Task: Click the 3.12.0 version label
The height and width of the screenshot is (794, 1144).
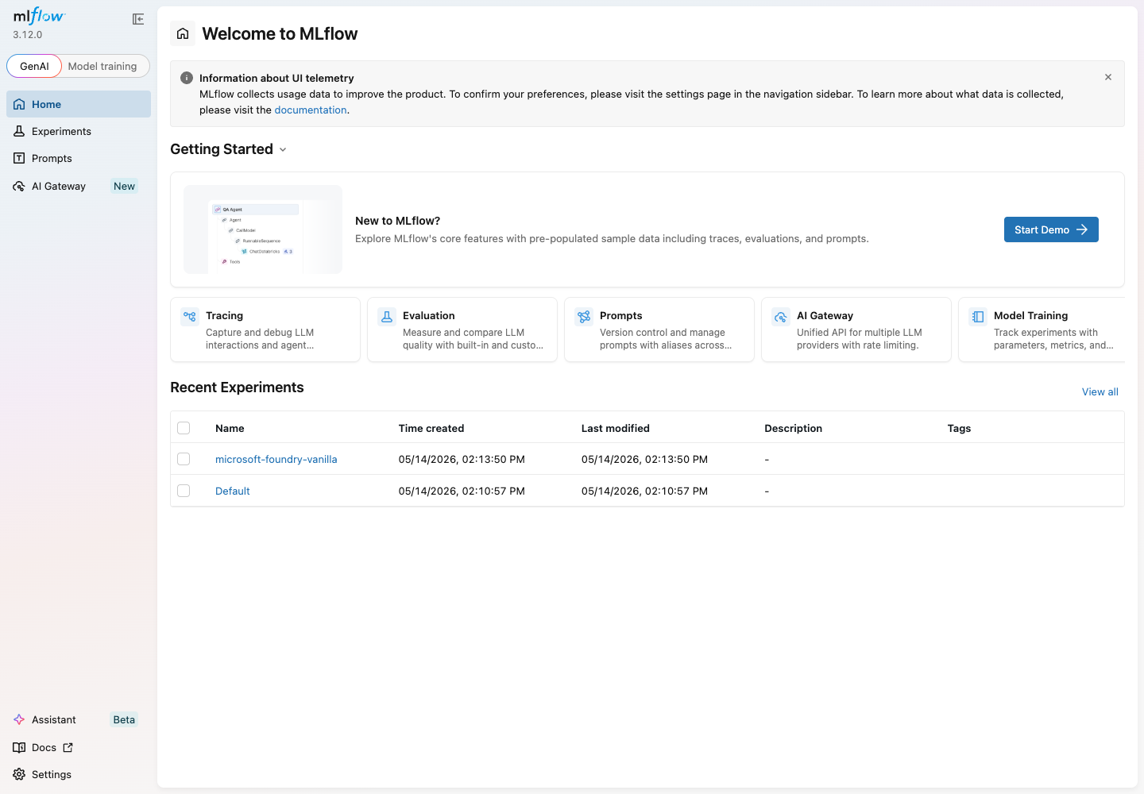Action: click(28, 34)
